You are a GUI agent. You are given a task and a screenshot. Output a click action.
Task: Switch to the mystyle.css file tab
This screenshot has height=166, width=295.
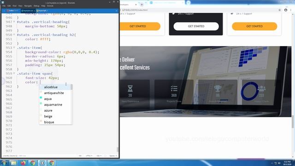coord(28,11)
